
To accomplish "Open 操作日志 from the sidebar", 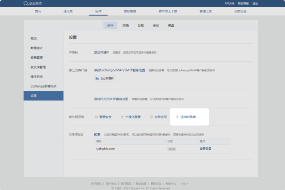I will (36, 76).
